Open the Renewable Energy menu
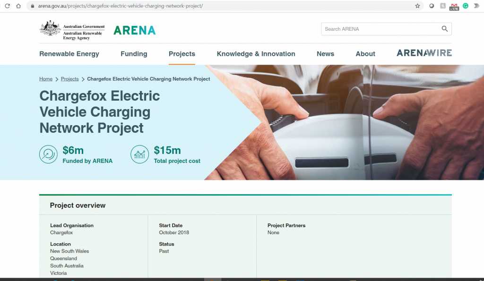This screenshot has height=281, width=484. click(69, 54)
